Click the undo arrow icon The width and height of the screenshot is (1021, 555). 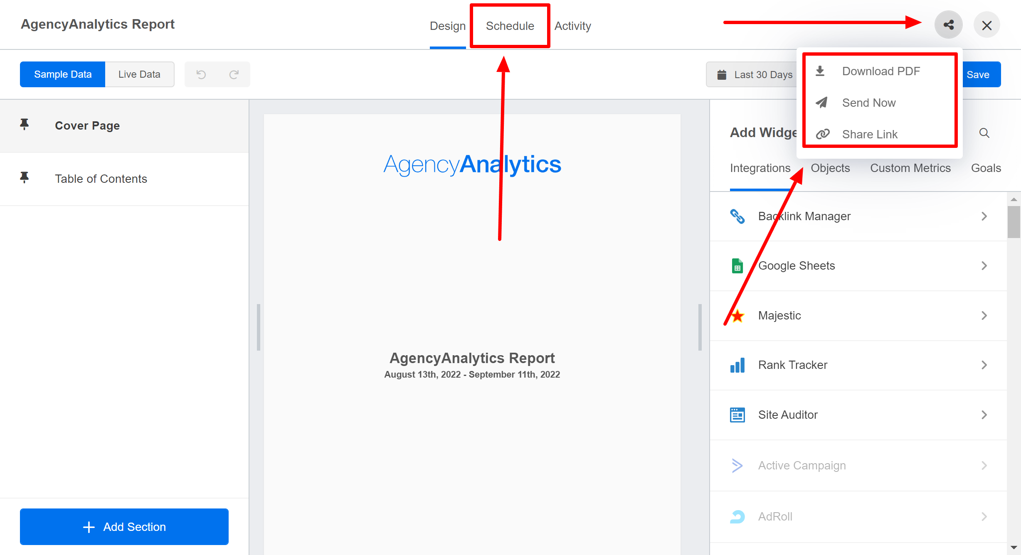point(201,74)
